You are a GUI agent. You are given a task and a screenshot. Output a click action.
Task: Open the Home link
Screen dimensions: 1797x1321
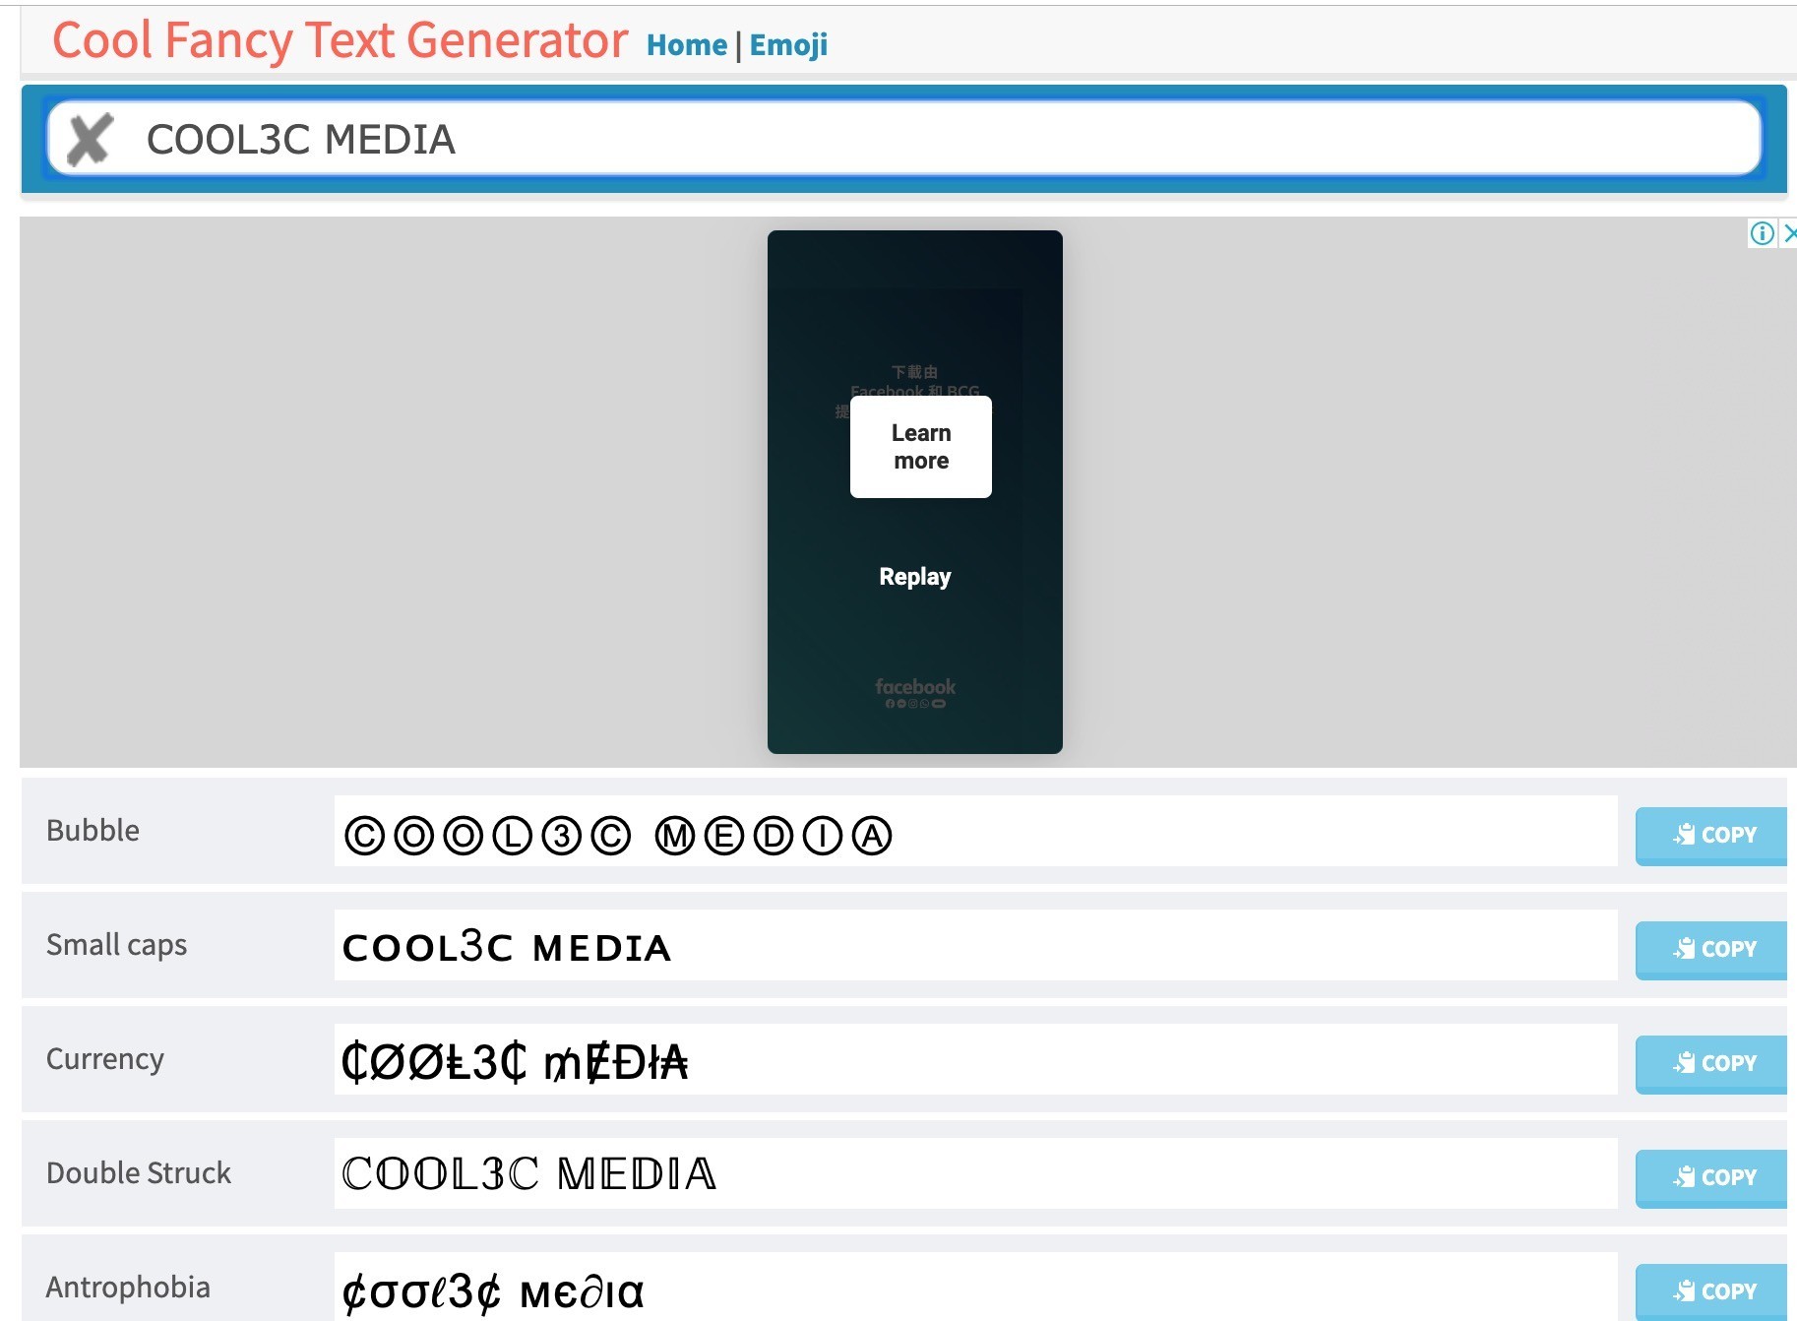(x=687, y=44)
